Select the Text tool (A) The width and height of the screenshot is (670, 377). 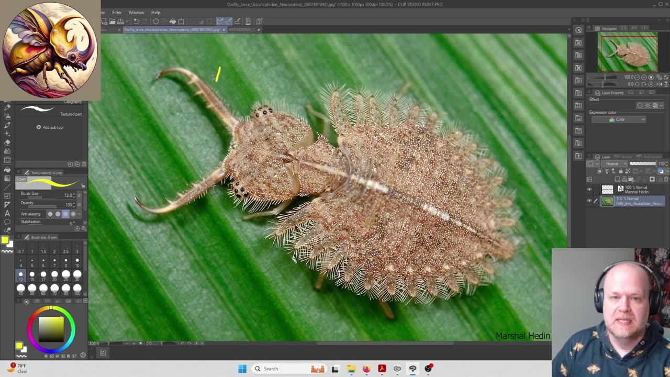[x=7, y=213]
